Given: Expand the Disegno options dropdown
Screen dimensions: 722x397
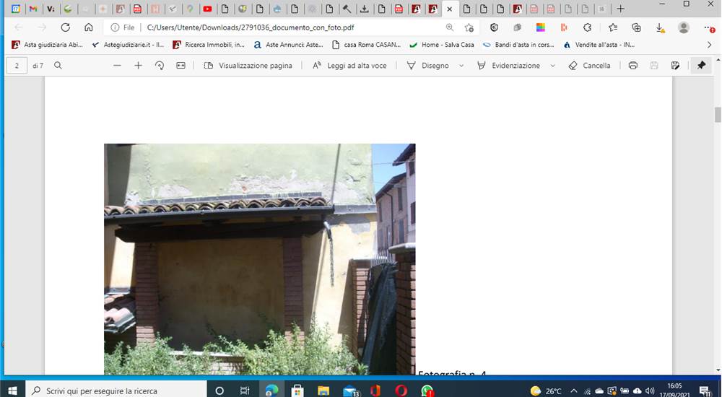Looking at the screenshot, I should pos(461,66).
